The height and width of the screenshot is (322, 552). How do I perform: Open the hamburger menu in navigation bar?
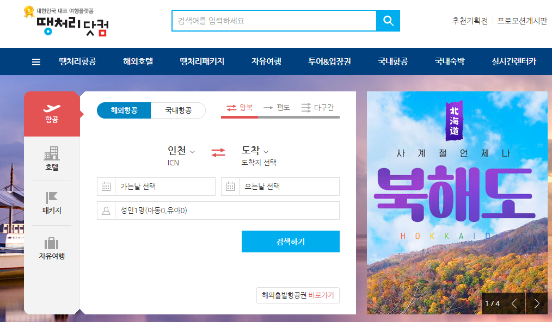tap(36, 61)
